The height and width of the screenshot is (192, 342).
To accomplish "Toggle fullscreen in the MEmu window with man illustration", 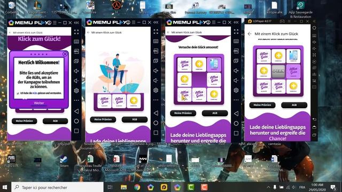I will point(156,31).
